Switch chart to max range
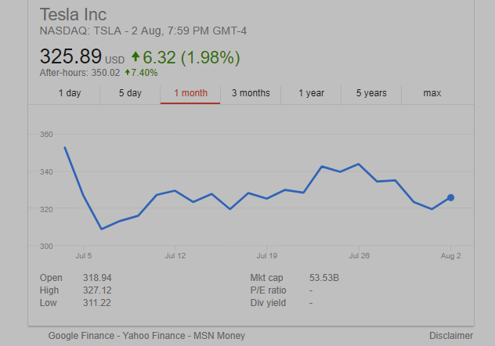 [432, 93]
